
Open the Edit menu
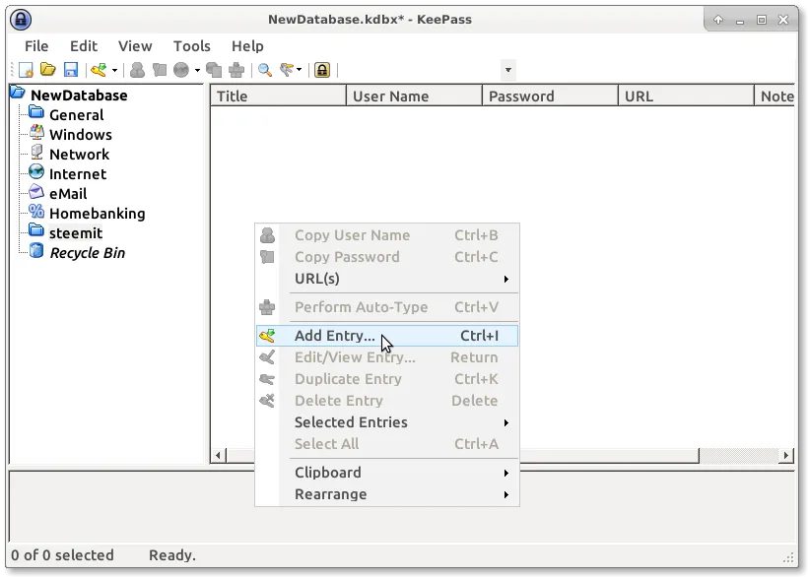pyautogui.click(x=84, y=46)
